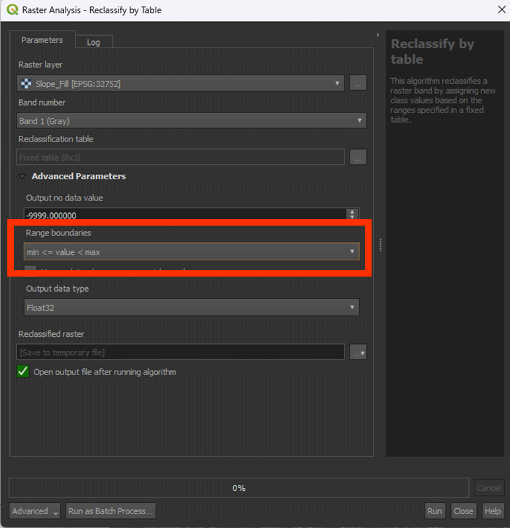Open the Band number dropdown
510x528 pixels.
(x=191, y=121)
